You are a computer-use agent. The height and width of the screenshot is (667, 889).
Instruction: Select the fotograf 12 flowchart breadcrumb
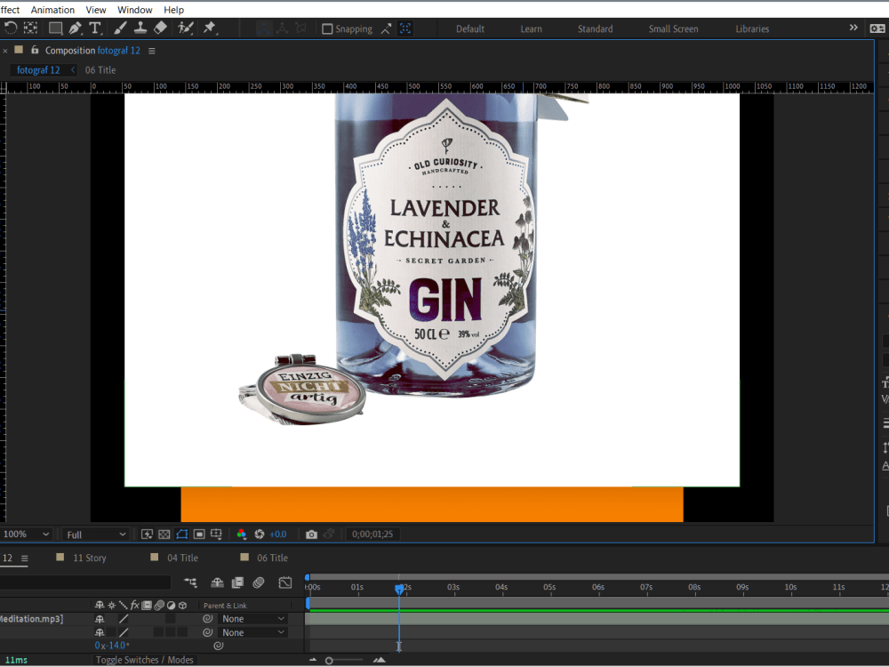[38, 70]
